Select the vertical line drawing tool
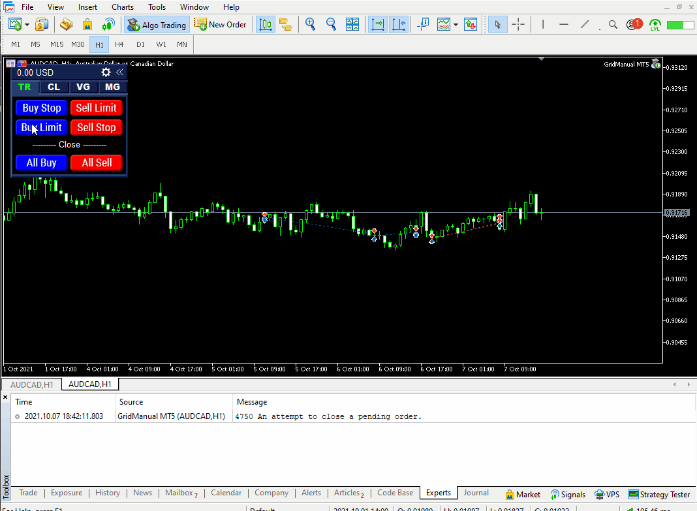 (x=543, y=24)
